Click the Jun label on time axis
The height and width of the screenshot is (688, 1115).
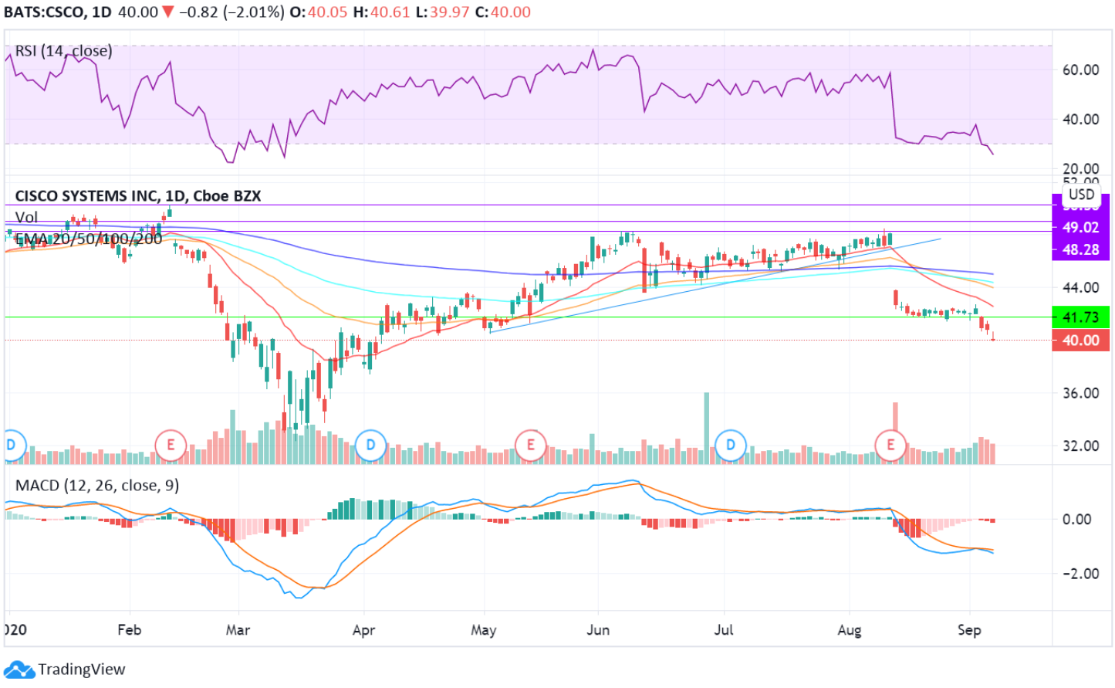(x=598, y=629)
